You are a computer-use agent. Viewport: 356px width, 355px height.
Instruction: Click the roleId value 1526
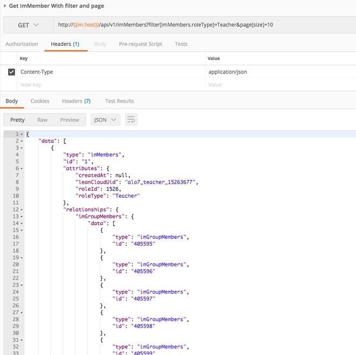coord(112,189)
